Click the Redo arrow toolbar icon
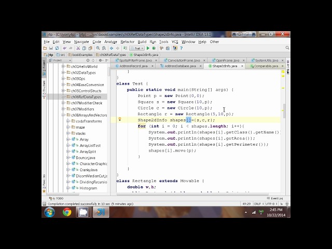 tap(71, 48)
